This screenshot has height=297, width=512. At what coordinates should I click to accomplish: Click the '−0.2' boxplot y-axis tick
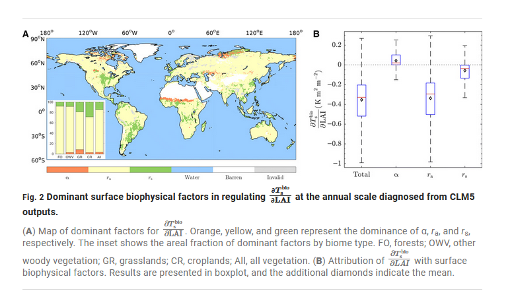[334, 84]
